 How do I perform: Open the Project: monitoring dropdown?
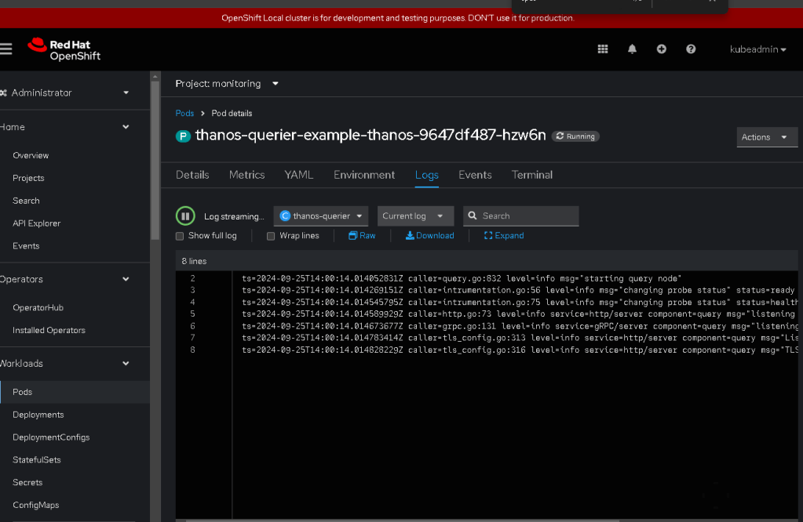pyautogui.click(x=227, y=84)
